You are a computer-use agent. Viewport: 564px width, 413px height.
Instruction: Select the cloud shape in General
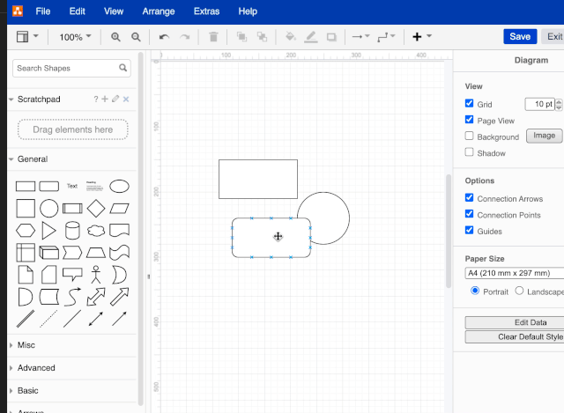96,231
